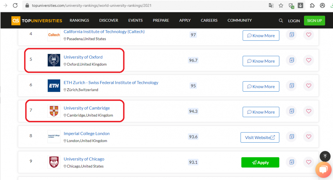The width and height of the screenshot is (333, 180).
Task: Open the orange chat bubble widget
Action: tap(324, 170)
